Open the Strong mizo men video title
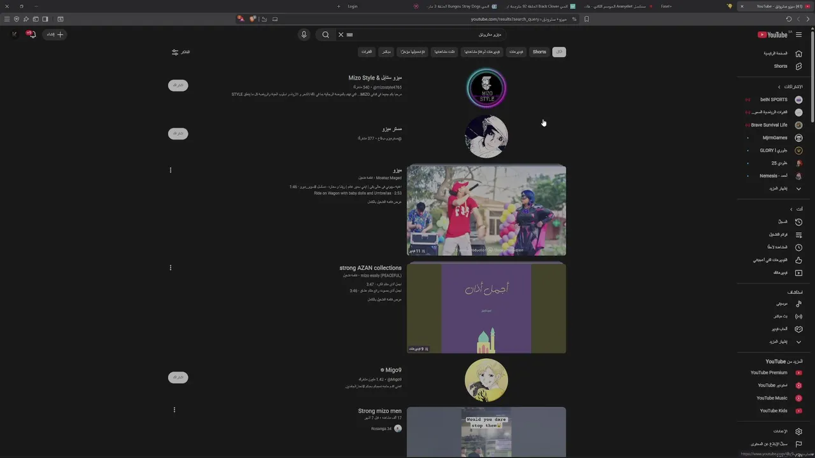Image resolution: width=815 pixels, height=458 pixels. pyautogui.click(x=379, y=412)
